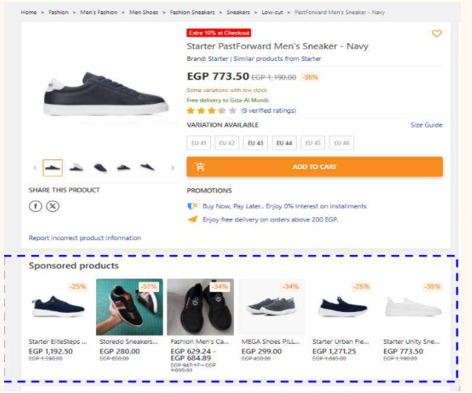472x393 pixels.
Task: Share product on X icon
Action: 53,206
